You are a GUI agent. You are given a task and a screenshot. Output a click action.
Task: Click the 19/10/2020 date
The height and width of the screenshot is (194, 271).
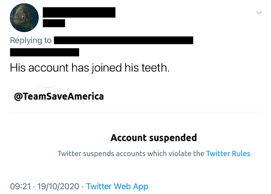[x=58, y=186]
